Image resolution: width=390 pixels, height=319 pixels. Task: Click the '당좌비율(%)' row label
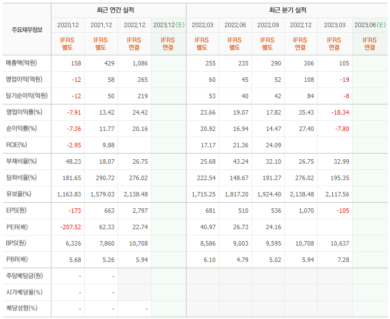(x=21, y=178)
